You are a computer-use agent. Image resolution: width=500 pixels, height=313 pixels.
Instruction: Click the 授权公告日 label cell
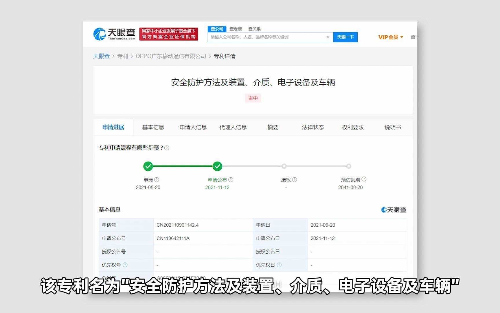click(x=280, y=252)
